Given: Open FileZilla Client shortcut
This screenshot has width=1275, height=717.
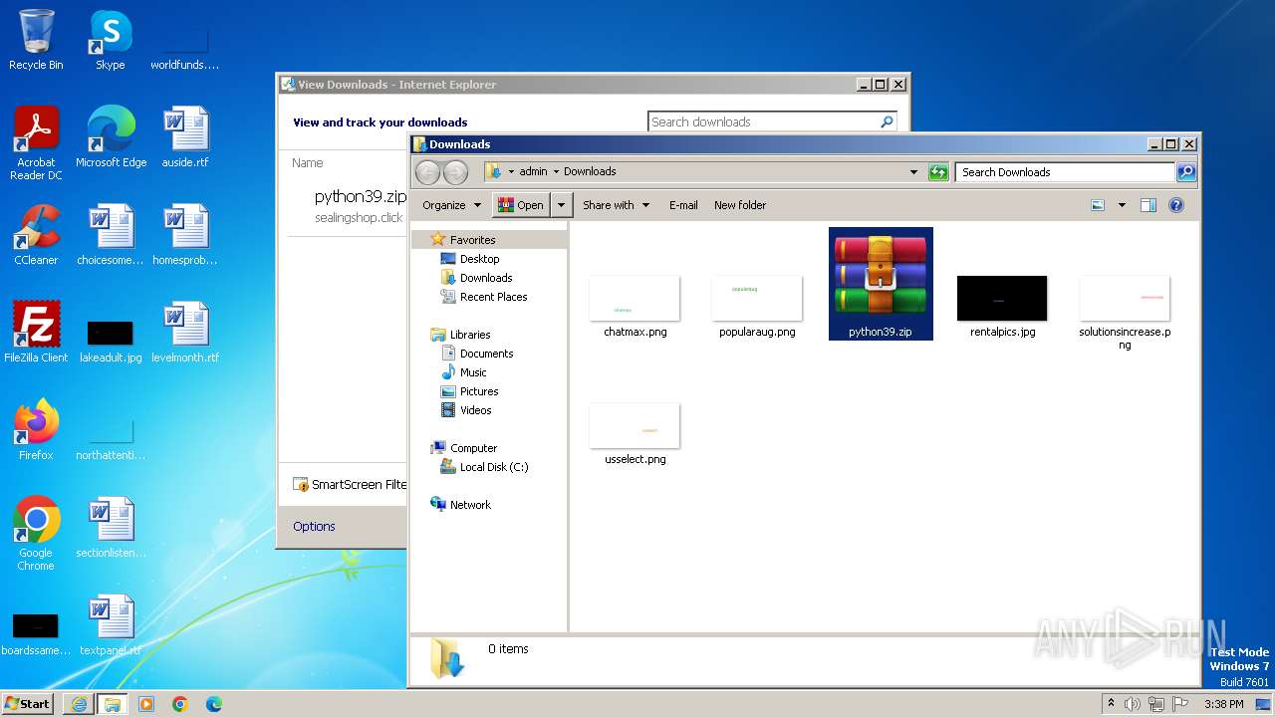Looking at the screenshot, I should pos(36,333).
